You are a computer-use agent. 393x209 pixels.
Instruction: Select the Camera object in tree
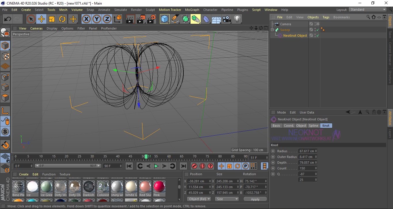click(x=285, y=24)
